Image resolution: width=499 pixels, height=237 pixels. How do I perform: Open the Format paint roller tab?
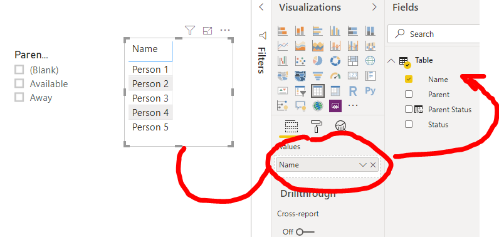pos(316,126)
